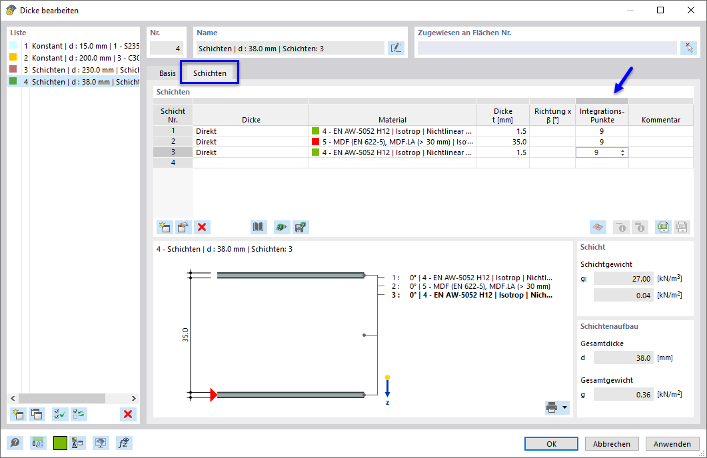Click the Anwenden button
This screenshot has width=707, height=458.
click(x=672, y=443)
